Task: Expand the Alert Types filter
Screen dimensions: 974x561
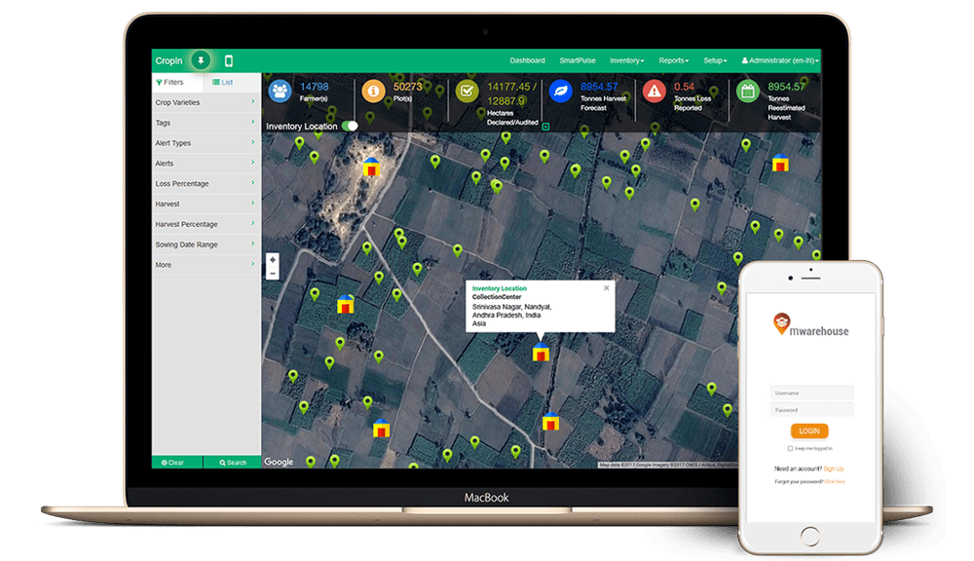Action: point(205,143)
